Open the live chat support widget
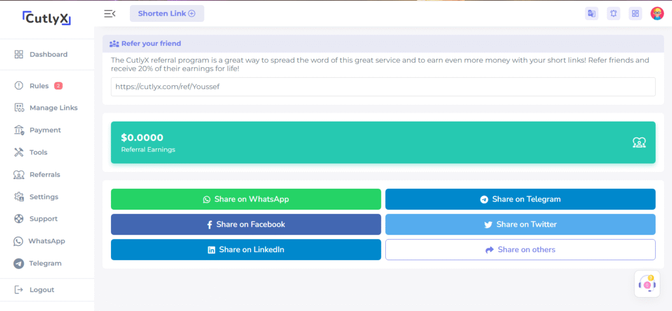This screenshot has height=311, width=672. (648, 284)
